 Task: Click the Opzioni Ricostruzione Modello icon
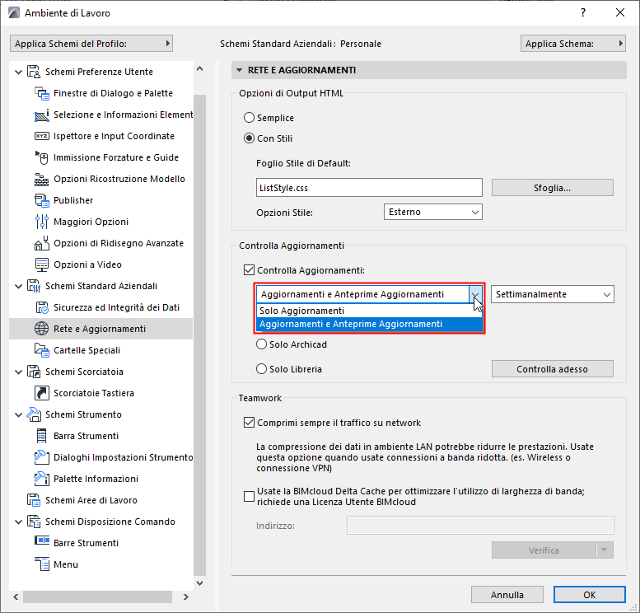tap(42, 179)
